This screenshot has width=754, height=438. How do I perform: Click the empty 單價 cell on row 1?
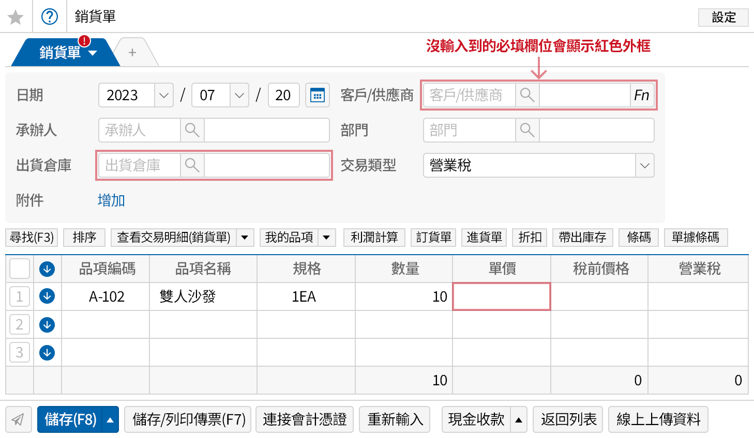point(501,296)
